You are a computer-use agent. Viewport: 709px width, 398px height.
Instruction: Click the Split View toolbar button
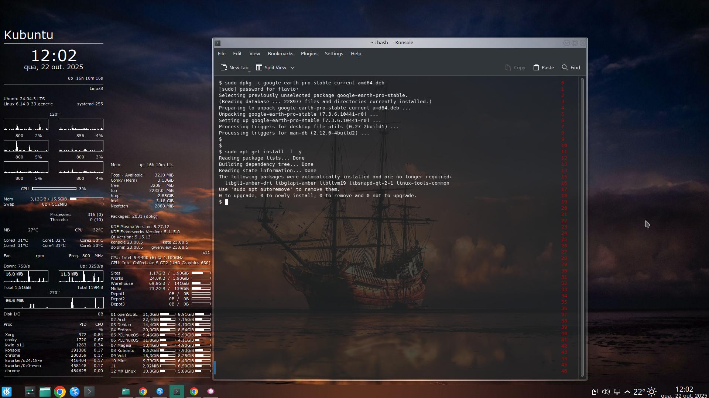[271, 67]
